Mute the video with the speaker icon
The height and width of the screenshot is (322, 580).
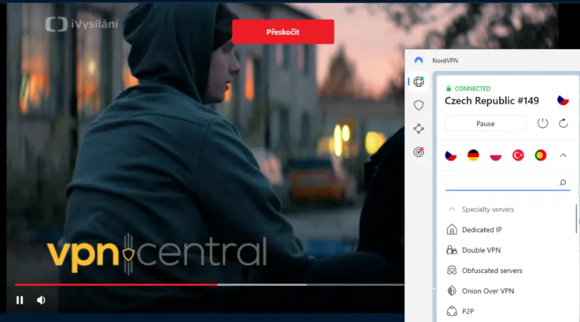coord(41,300)
